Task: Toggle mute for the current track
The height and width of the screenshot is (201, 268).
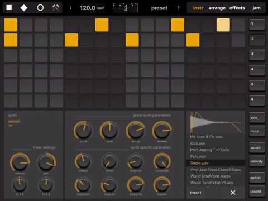Action: (257, 131)
